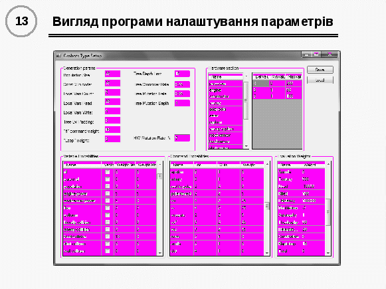Viewport: 386px width, 289px height.
Task: Click the Command probabilities scroll-up arrow
Action: pos(267,164)
